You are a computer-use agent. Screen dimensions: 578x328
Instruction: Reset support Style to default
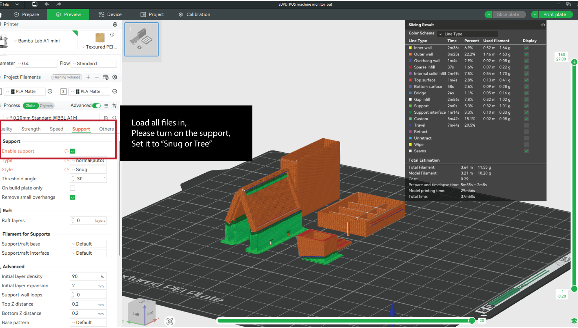click(66, 169)
